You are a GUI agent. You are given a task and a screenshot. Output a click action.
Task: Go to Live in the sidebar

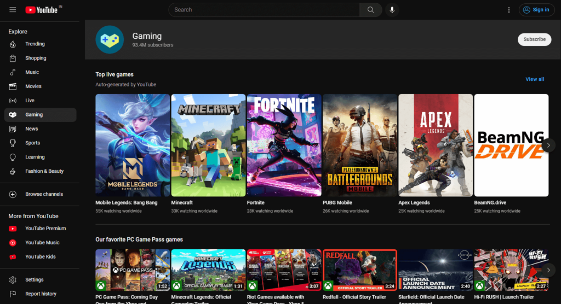point(30,101)
